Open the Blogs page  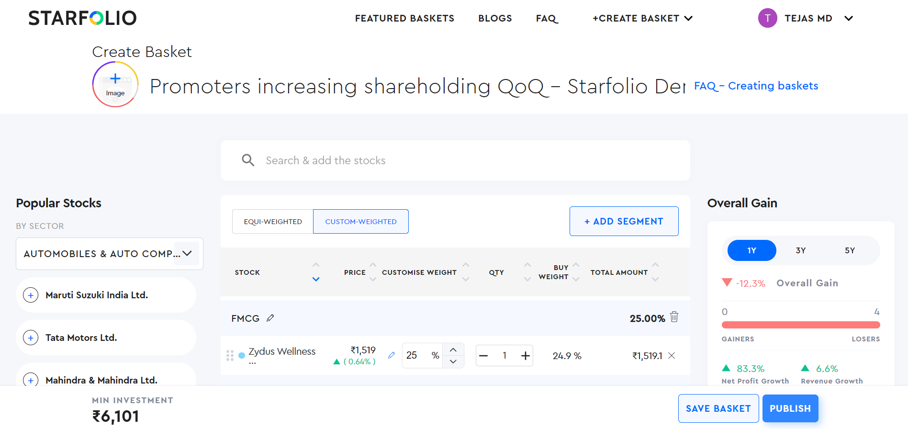coord(495,19)
